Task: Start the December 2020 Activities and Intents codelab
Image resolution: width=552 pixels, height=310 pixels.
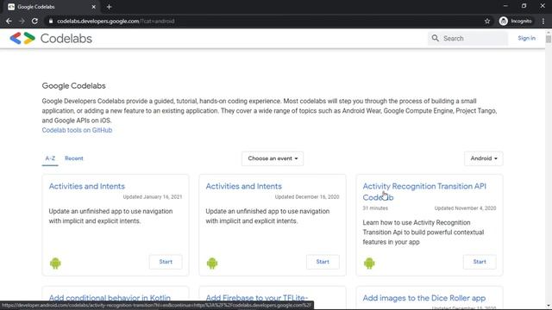Action: (323, 262)
